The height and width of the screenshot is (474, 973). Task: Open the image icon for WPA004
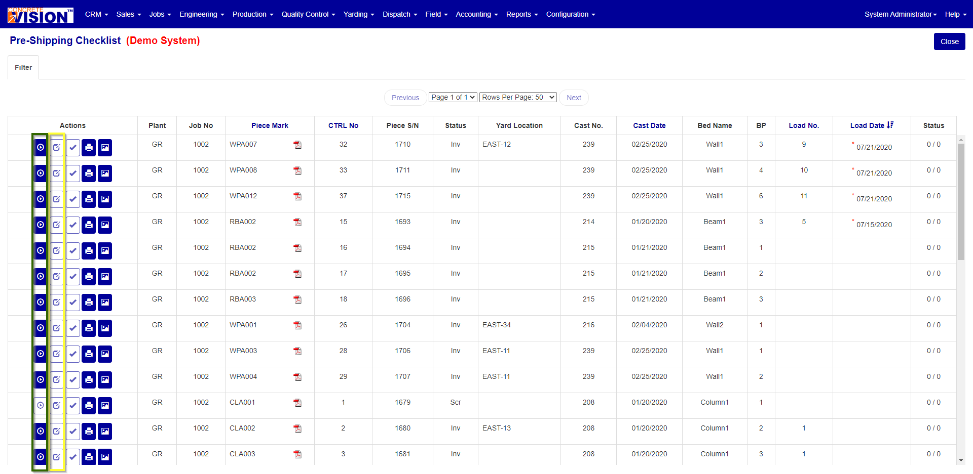[x=105, y=380]
